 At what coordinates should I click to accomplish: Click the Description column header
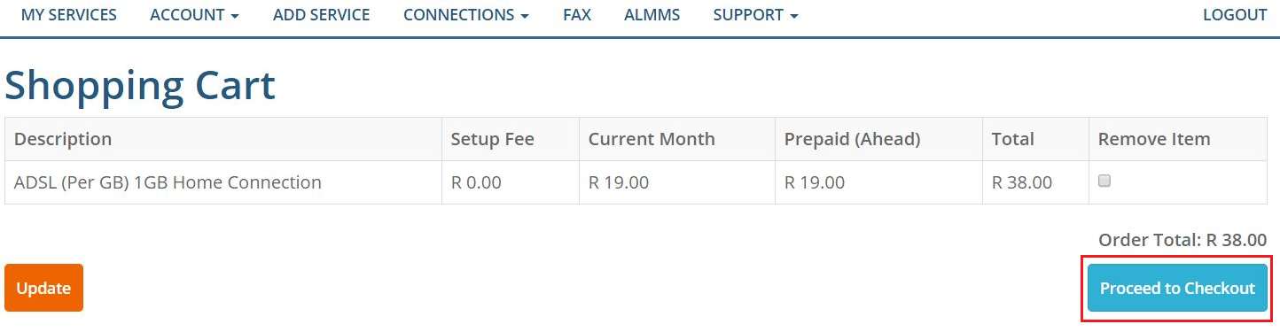click(63, 139)
